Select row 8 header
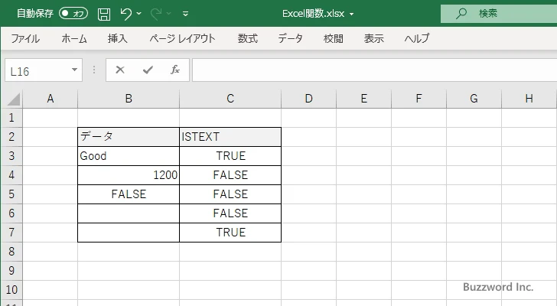Image resolution: width=557 pixels, height=306 pixels. (11, 252)
